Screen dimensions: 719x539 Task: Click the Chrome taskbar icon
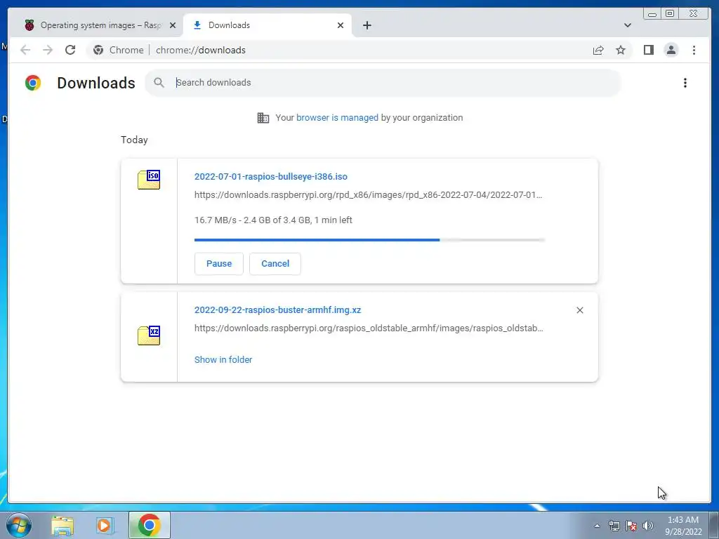pos(150,525)
